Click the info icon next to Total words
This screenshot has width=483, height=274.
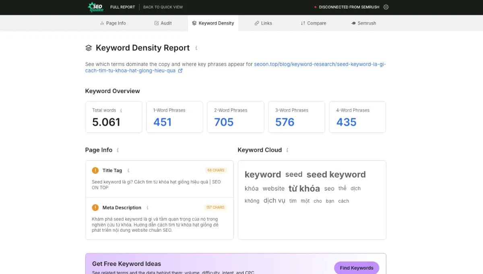(121, 110)
